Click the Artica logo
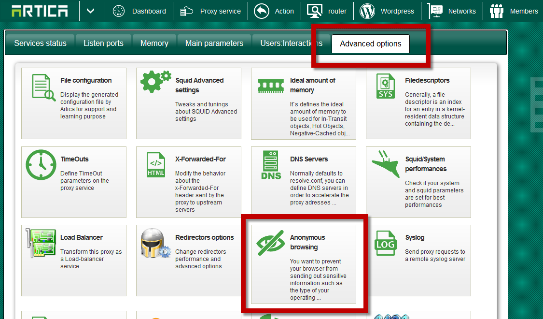This screenshot has height=319, width=543. click(x=40, y=11)
